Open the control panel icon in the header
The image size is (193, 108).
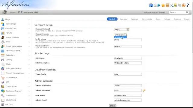pyautogui.click(x=151, y=5)
